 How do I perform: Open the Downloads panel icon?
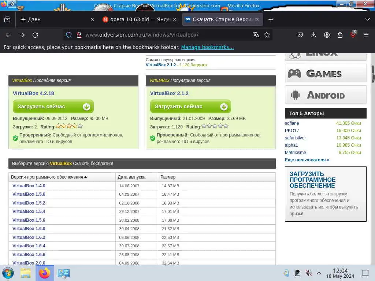pos(313,35)
